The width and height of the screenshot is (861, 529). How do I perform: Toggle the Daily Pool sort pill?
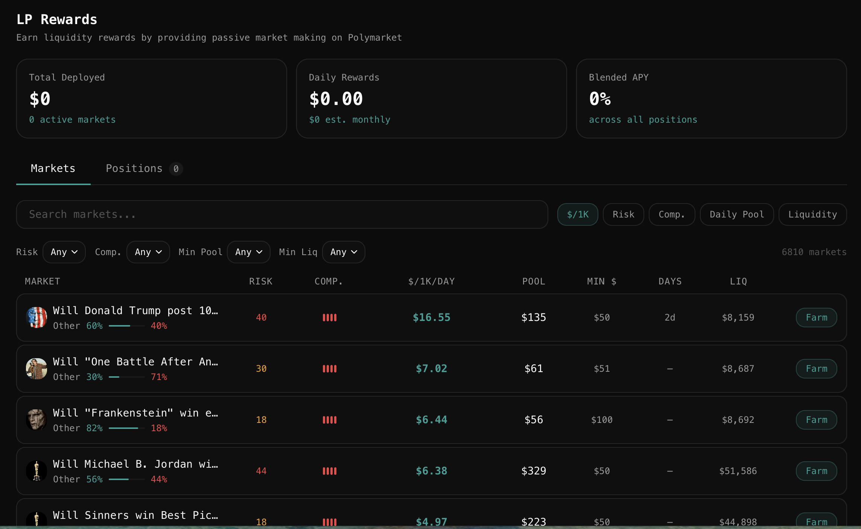click(736, 214)
